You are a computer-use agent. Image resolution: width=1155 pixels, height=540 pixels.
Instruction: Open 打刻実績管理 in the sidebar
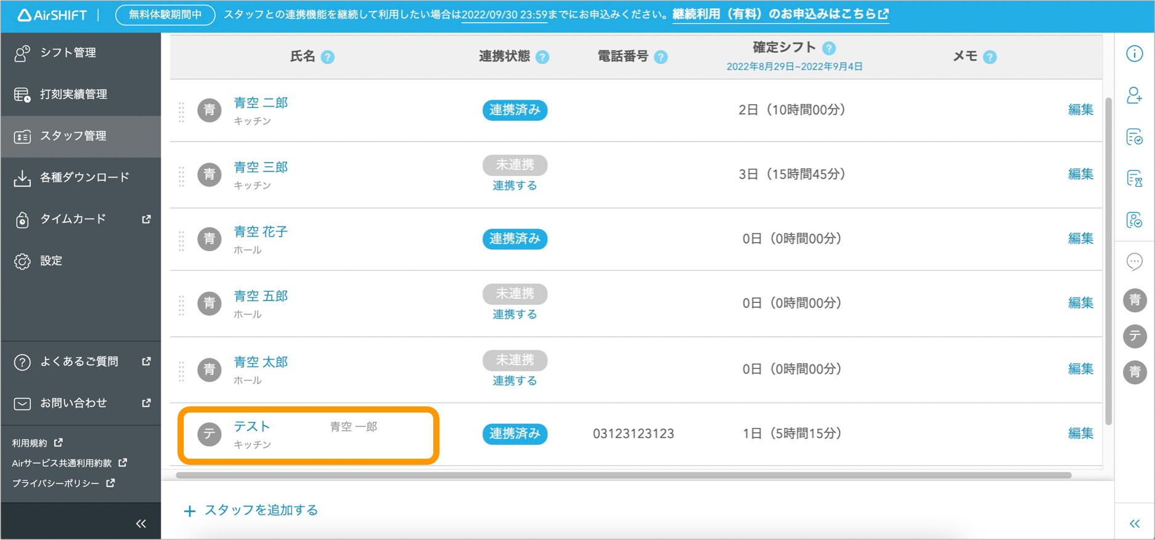pyautogui.click(x=73, y=94)
